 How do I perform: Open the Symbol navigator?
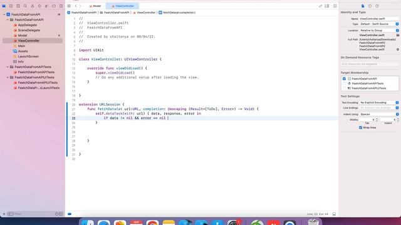18,6
